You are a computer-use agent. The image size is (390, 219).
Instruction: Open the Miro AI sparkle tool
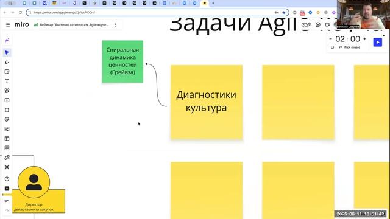pyautogui.click(x=7, y=40)
